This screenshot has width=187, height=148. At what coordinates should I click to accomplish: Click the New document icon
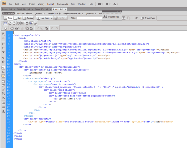[5, 28]
